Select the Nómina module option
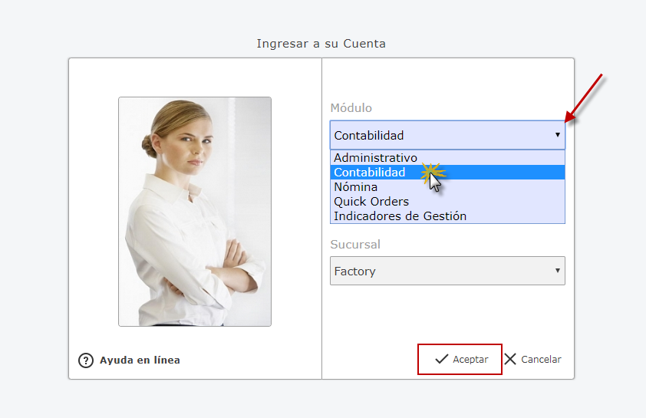The image size is (646, 418). click(355, 187)
